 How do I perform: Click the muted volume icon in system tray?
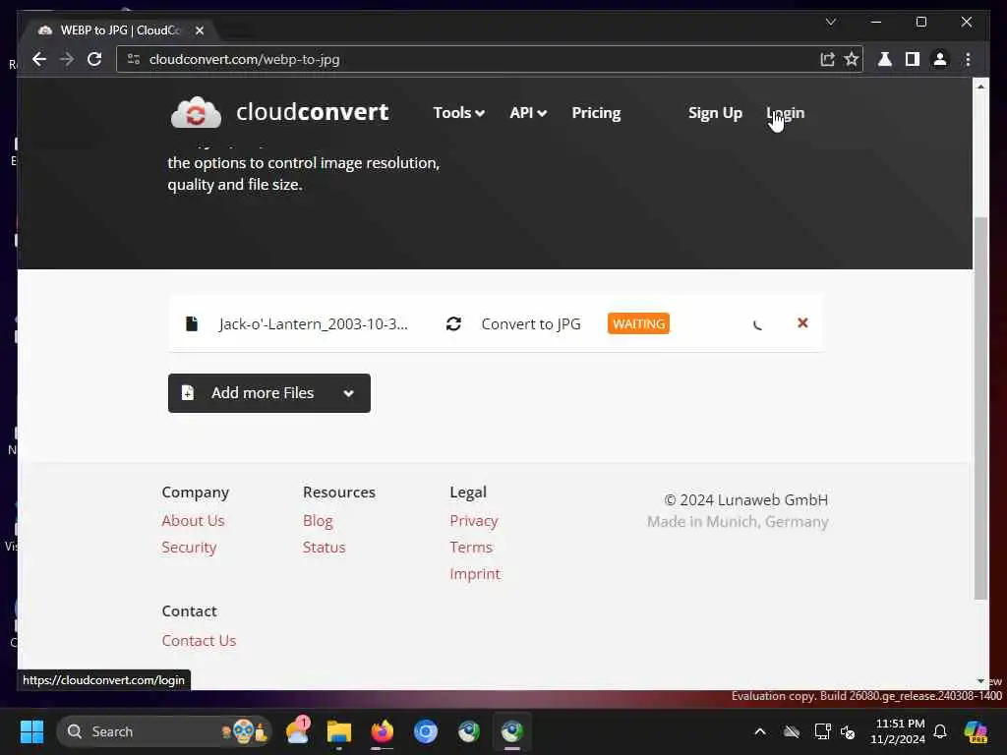(x=848, y=731)
